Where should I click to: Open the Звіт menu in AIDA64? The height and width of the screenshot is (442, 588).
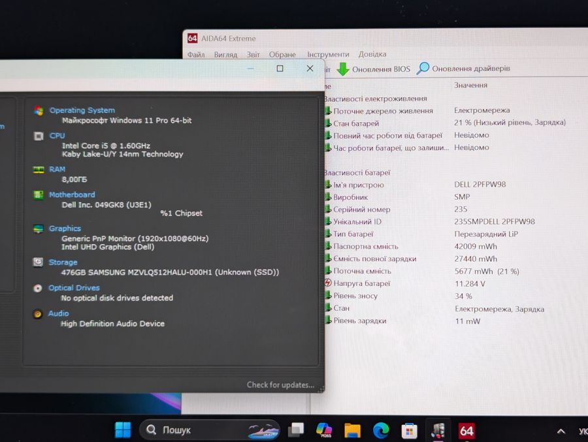tap(253, 55)
